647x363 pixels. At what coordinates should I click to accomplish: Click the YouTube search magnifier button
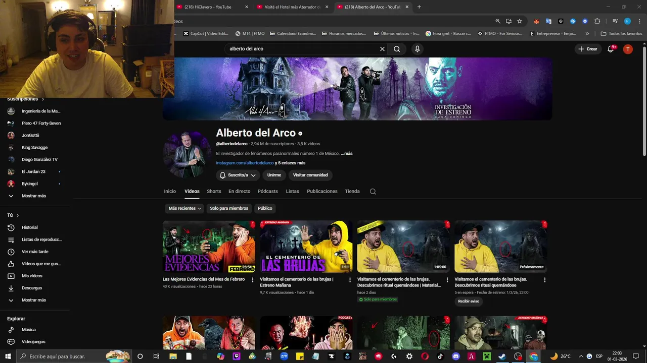pos(397,49)
